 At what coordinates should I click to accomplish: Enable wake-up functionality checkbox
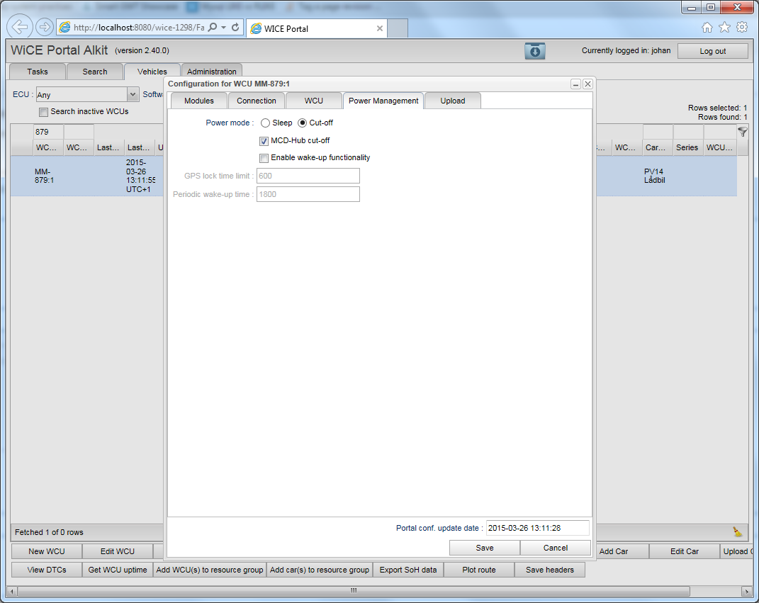[x=264, y=158]
